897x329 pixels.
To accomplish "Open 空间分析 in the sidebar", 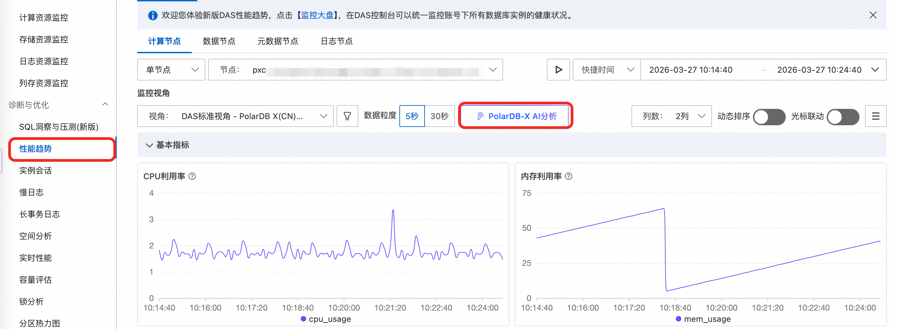I will 35,236.
